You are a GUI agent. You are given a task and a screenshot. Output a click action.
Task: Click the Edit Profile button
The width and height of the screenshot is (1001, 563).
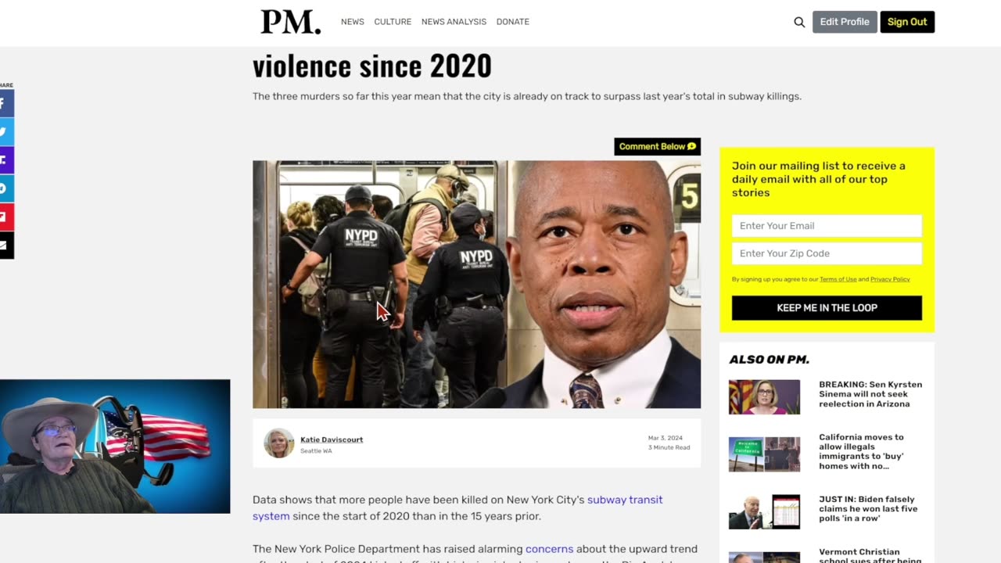click(x=845, y=22)
